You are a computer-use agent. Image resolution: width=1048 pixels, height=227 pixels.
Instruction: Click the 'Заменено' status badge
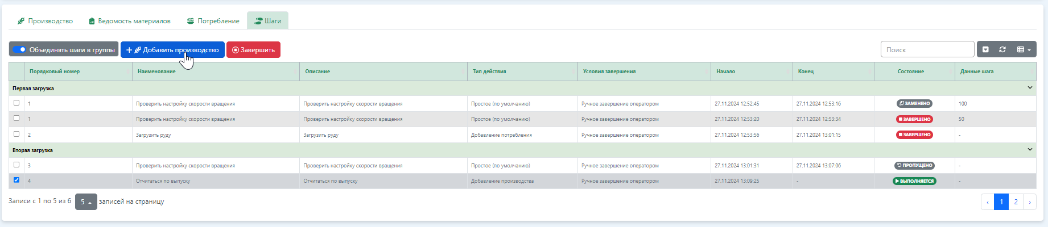click(914, 104)
